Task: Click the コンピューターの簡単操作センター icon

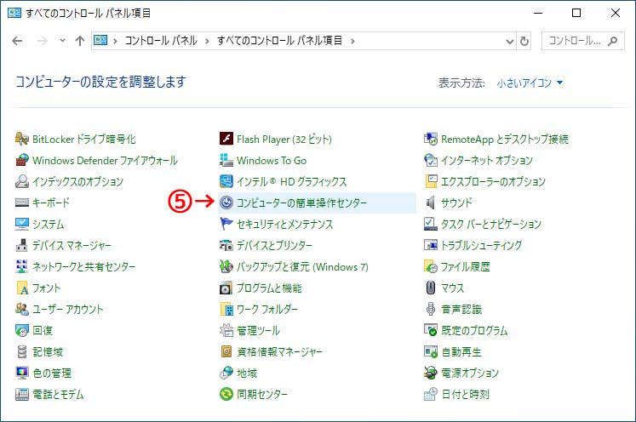Action: point(226,202)
